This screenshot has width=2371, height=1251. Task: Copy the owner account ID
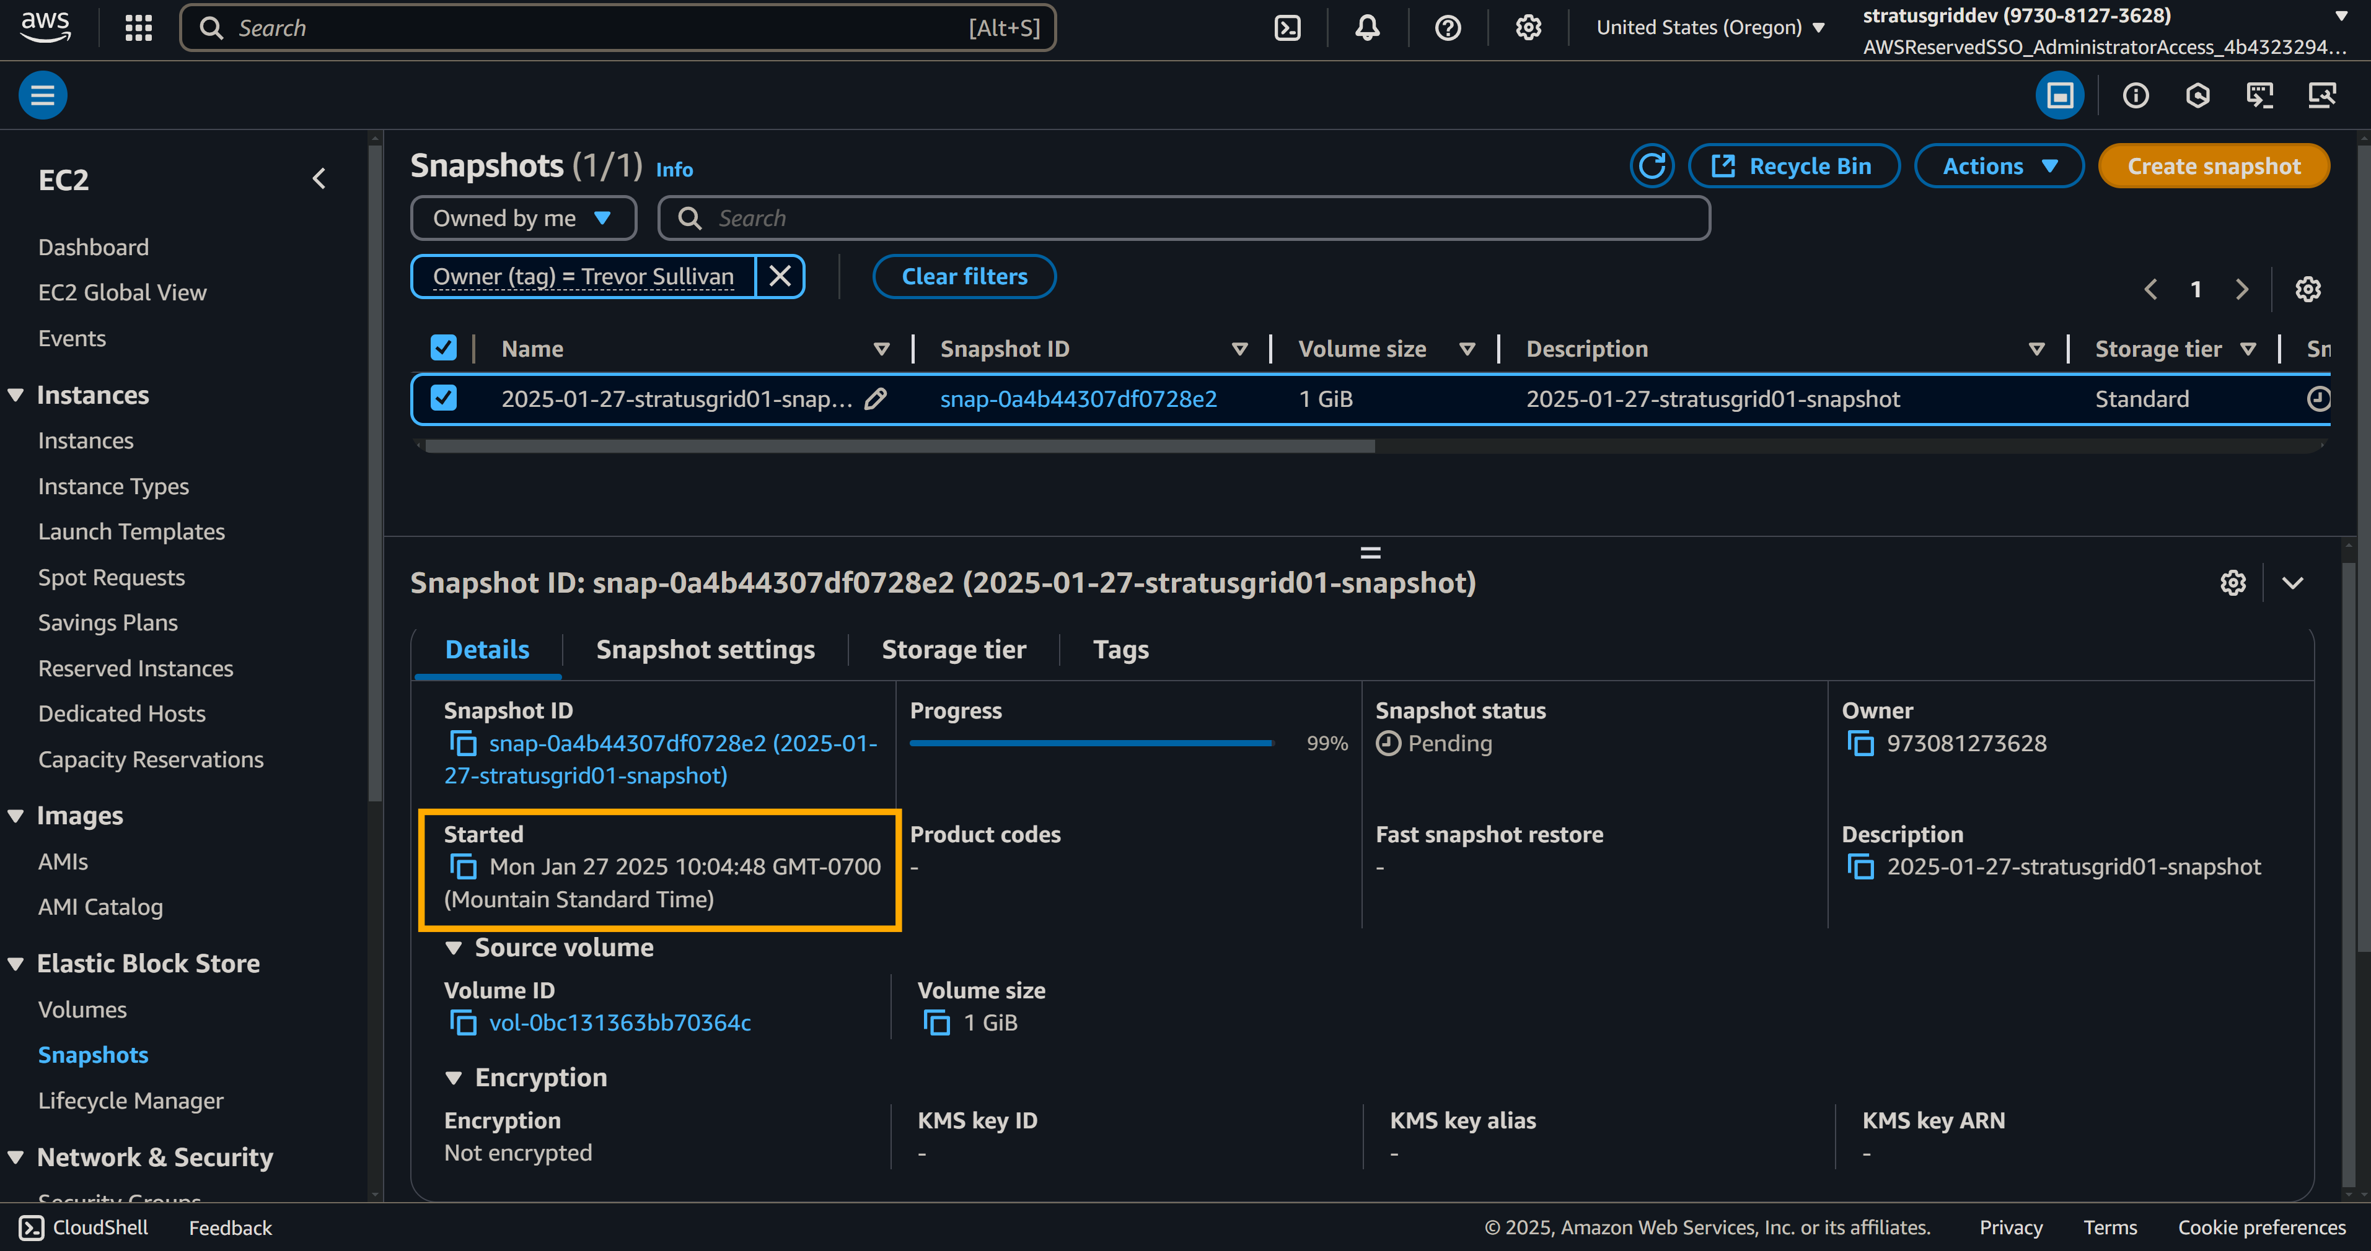(x=1860, y=743)
